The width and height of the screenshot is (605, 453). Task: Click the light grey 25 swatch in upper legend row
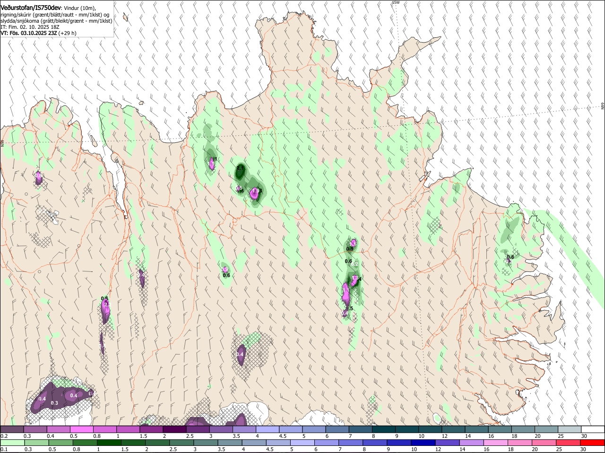coord(570,429)
